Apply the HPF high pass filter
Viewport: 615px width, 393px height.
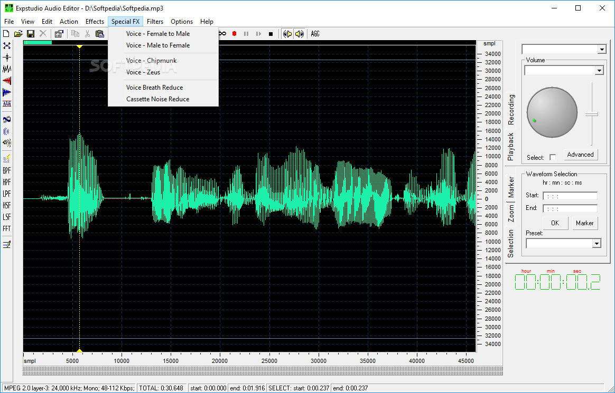pyautogui.click(x=7, y=182)
